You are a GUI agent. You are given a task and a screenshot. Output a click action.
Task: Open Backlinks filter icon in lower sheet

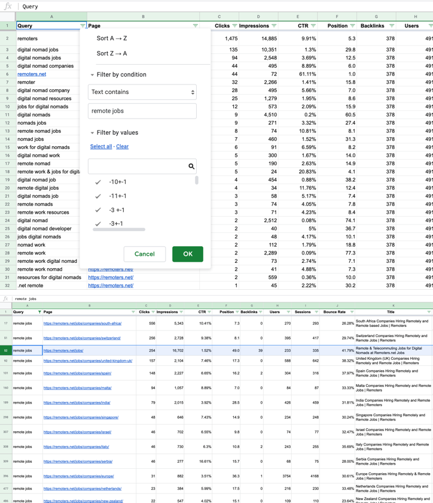click(260, 312)
